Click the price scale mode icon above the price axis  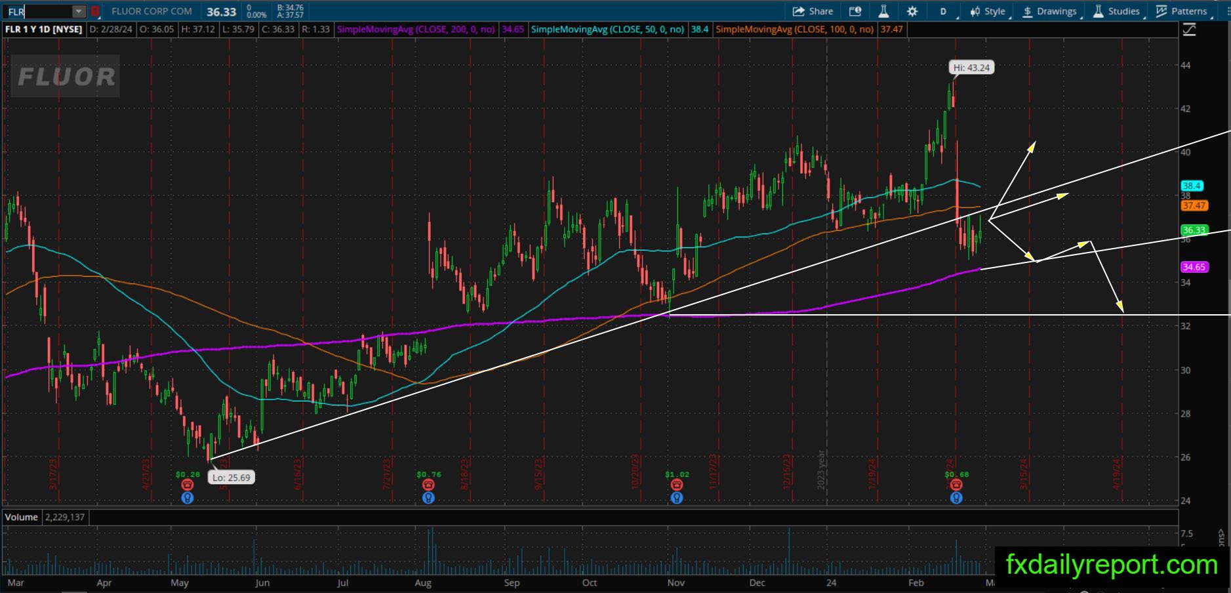[1189, 30]
